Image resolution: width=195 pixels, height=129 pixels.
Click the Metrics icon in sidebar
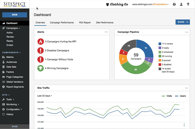pos(3,57)
